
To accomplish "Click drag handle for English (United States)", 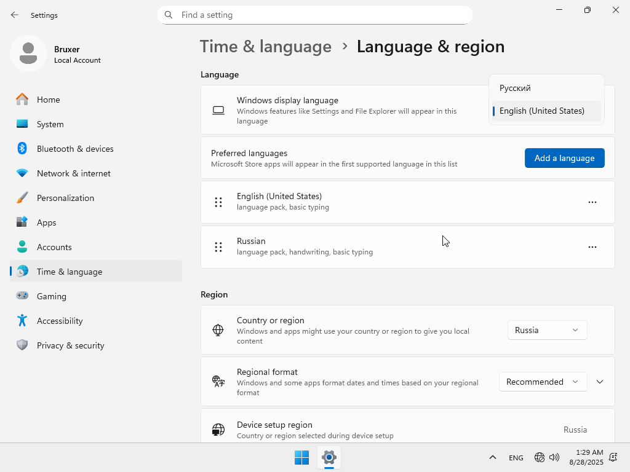I will pos(218,202).
